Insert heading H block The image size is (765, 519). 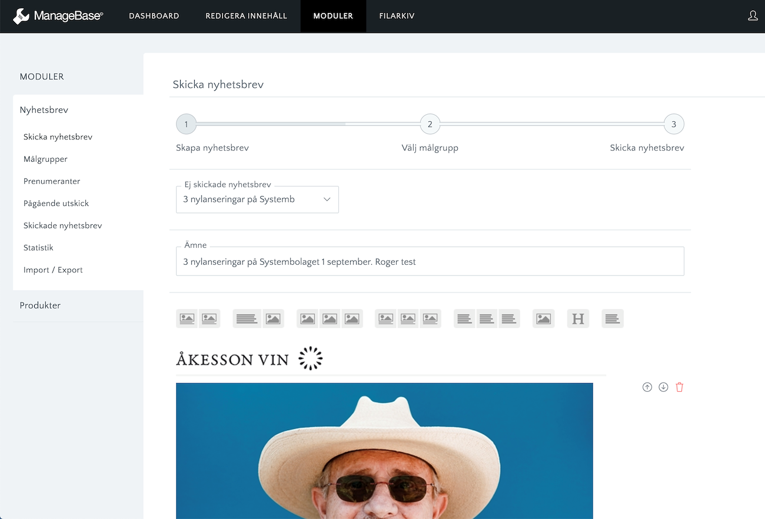(x=578, y=318)
